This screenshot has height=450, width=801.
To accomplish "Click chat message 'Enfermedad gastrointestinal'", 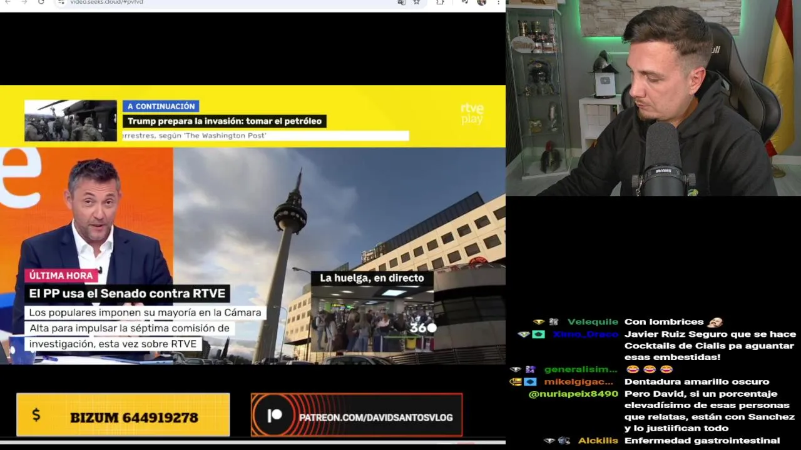I will pos(702,441).
